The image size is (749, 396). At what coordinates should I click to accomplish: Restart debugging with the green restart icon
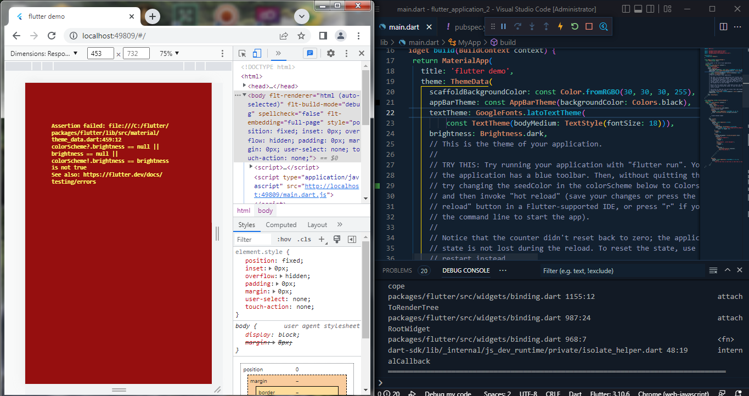[575, 26]
